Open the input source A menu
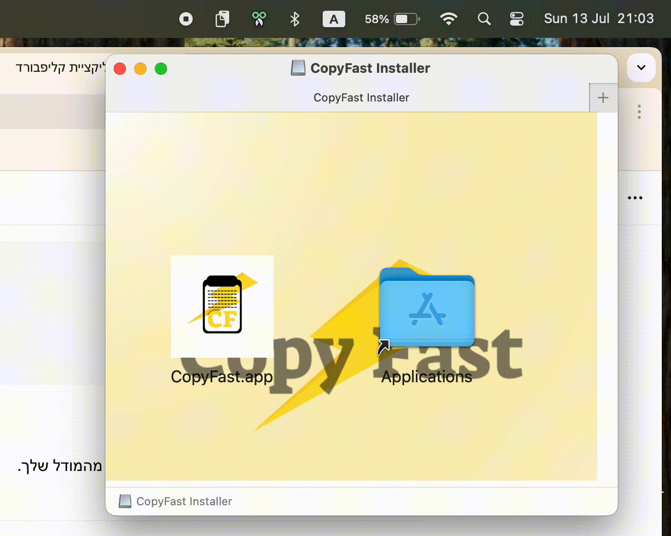Screen dimensions: 671x536 333,19
